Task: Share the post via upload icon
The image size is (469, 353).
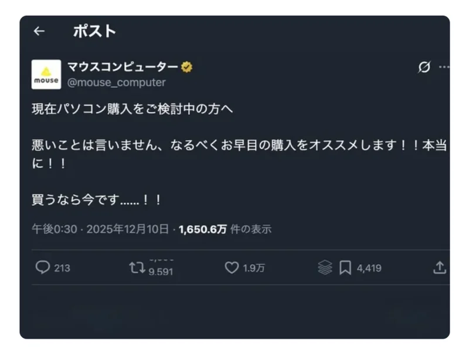Action: [439, 267]
